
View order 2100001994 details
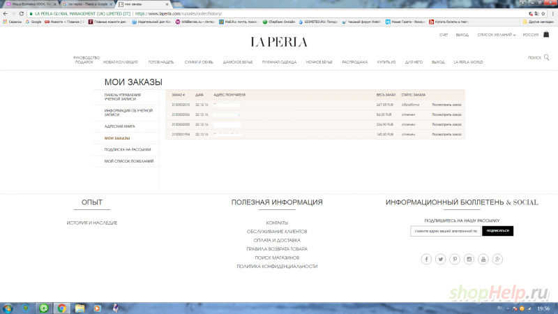(x=446, y=135)
